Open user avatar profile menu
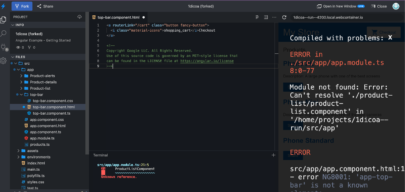The width and height of the screenshot is (405, 192). click(x=396, y=6)
